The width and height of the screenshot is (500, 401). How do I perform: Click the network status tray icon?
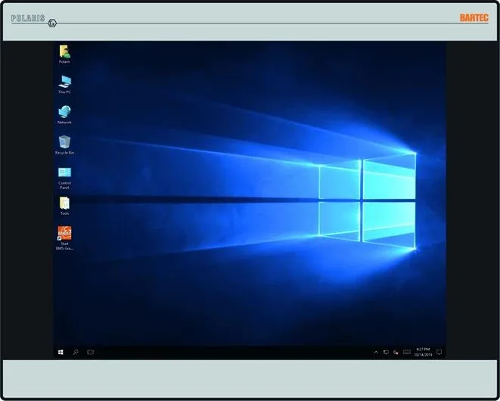coord(386,353)
